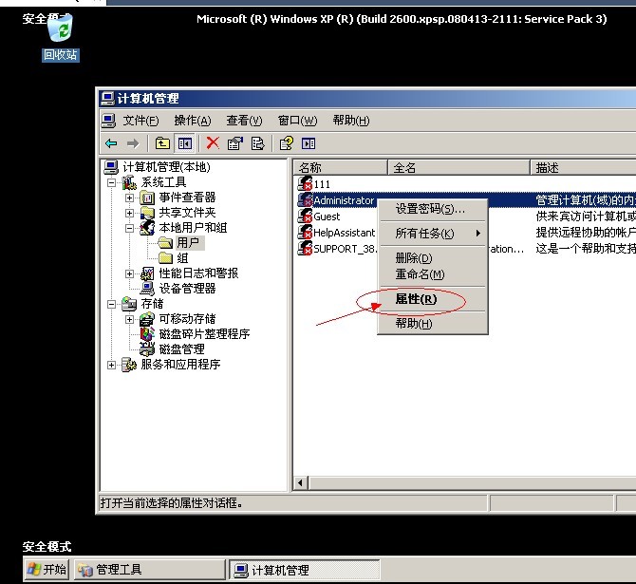Click the 开始 Start button
Image resolution: width=636 pixels, height=584 pixels.
coord(47,570)
